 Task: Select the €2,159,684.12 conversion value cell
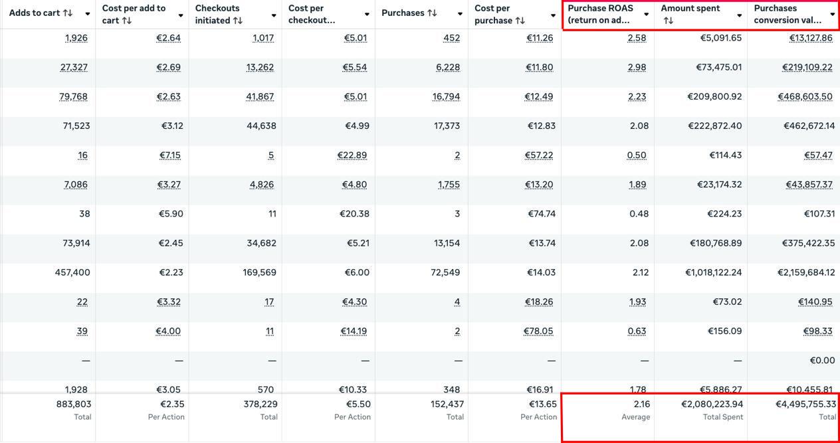[805, 272]
